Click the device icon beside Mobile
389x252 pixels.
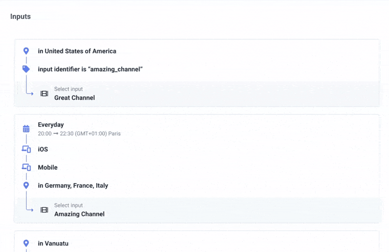point(26,167)
